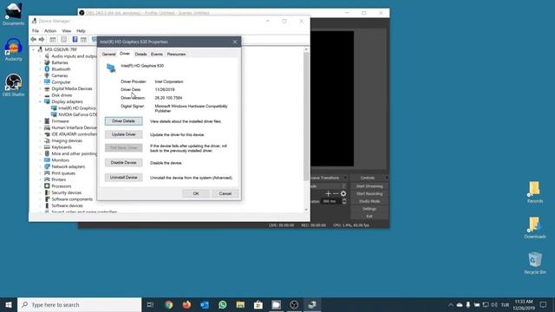The width and height of the screenshot is (555, 312).
Task: Click OK in the properties dialog
Action: tap(196, 193)
